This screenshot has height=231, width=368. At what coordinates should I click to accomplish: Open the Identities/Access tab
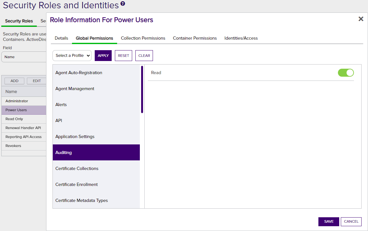[x=241, y=38]
